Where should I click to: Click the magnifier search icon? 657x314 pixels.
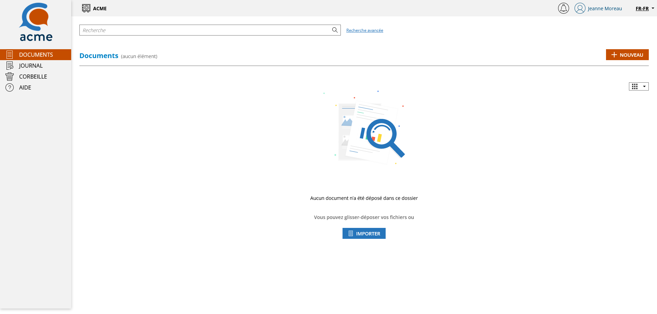point(335,30)
